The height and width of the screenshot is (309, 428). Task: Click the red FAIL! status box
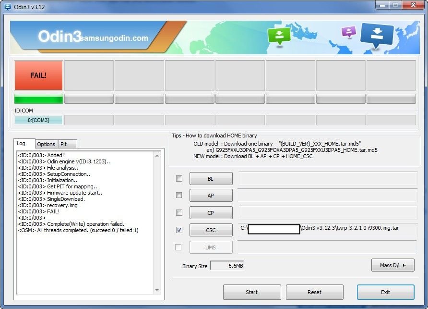pos(38,75)
